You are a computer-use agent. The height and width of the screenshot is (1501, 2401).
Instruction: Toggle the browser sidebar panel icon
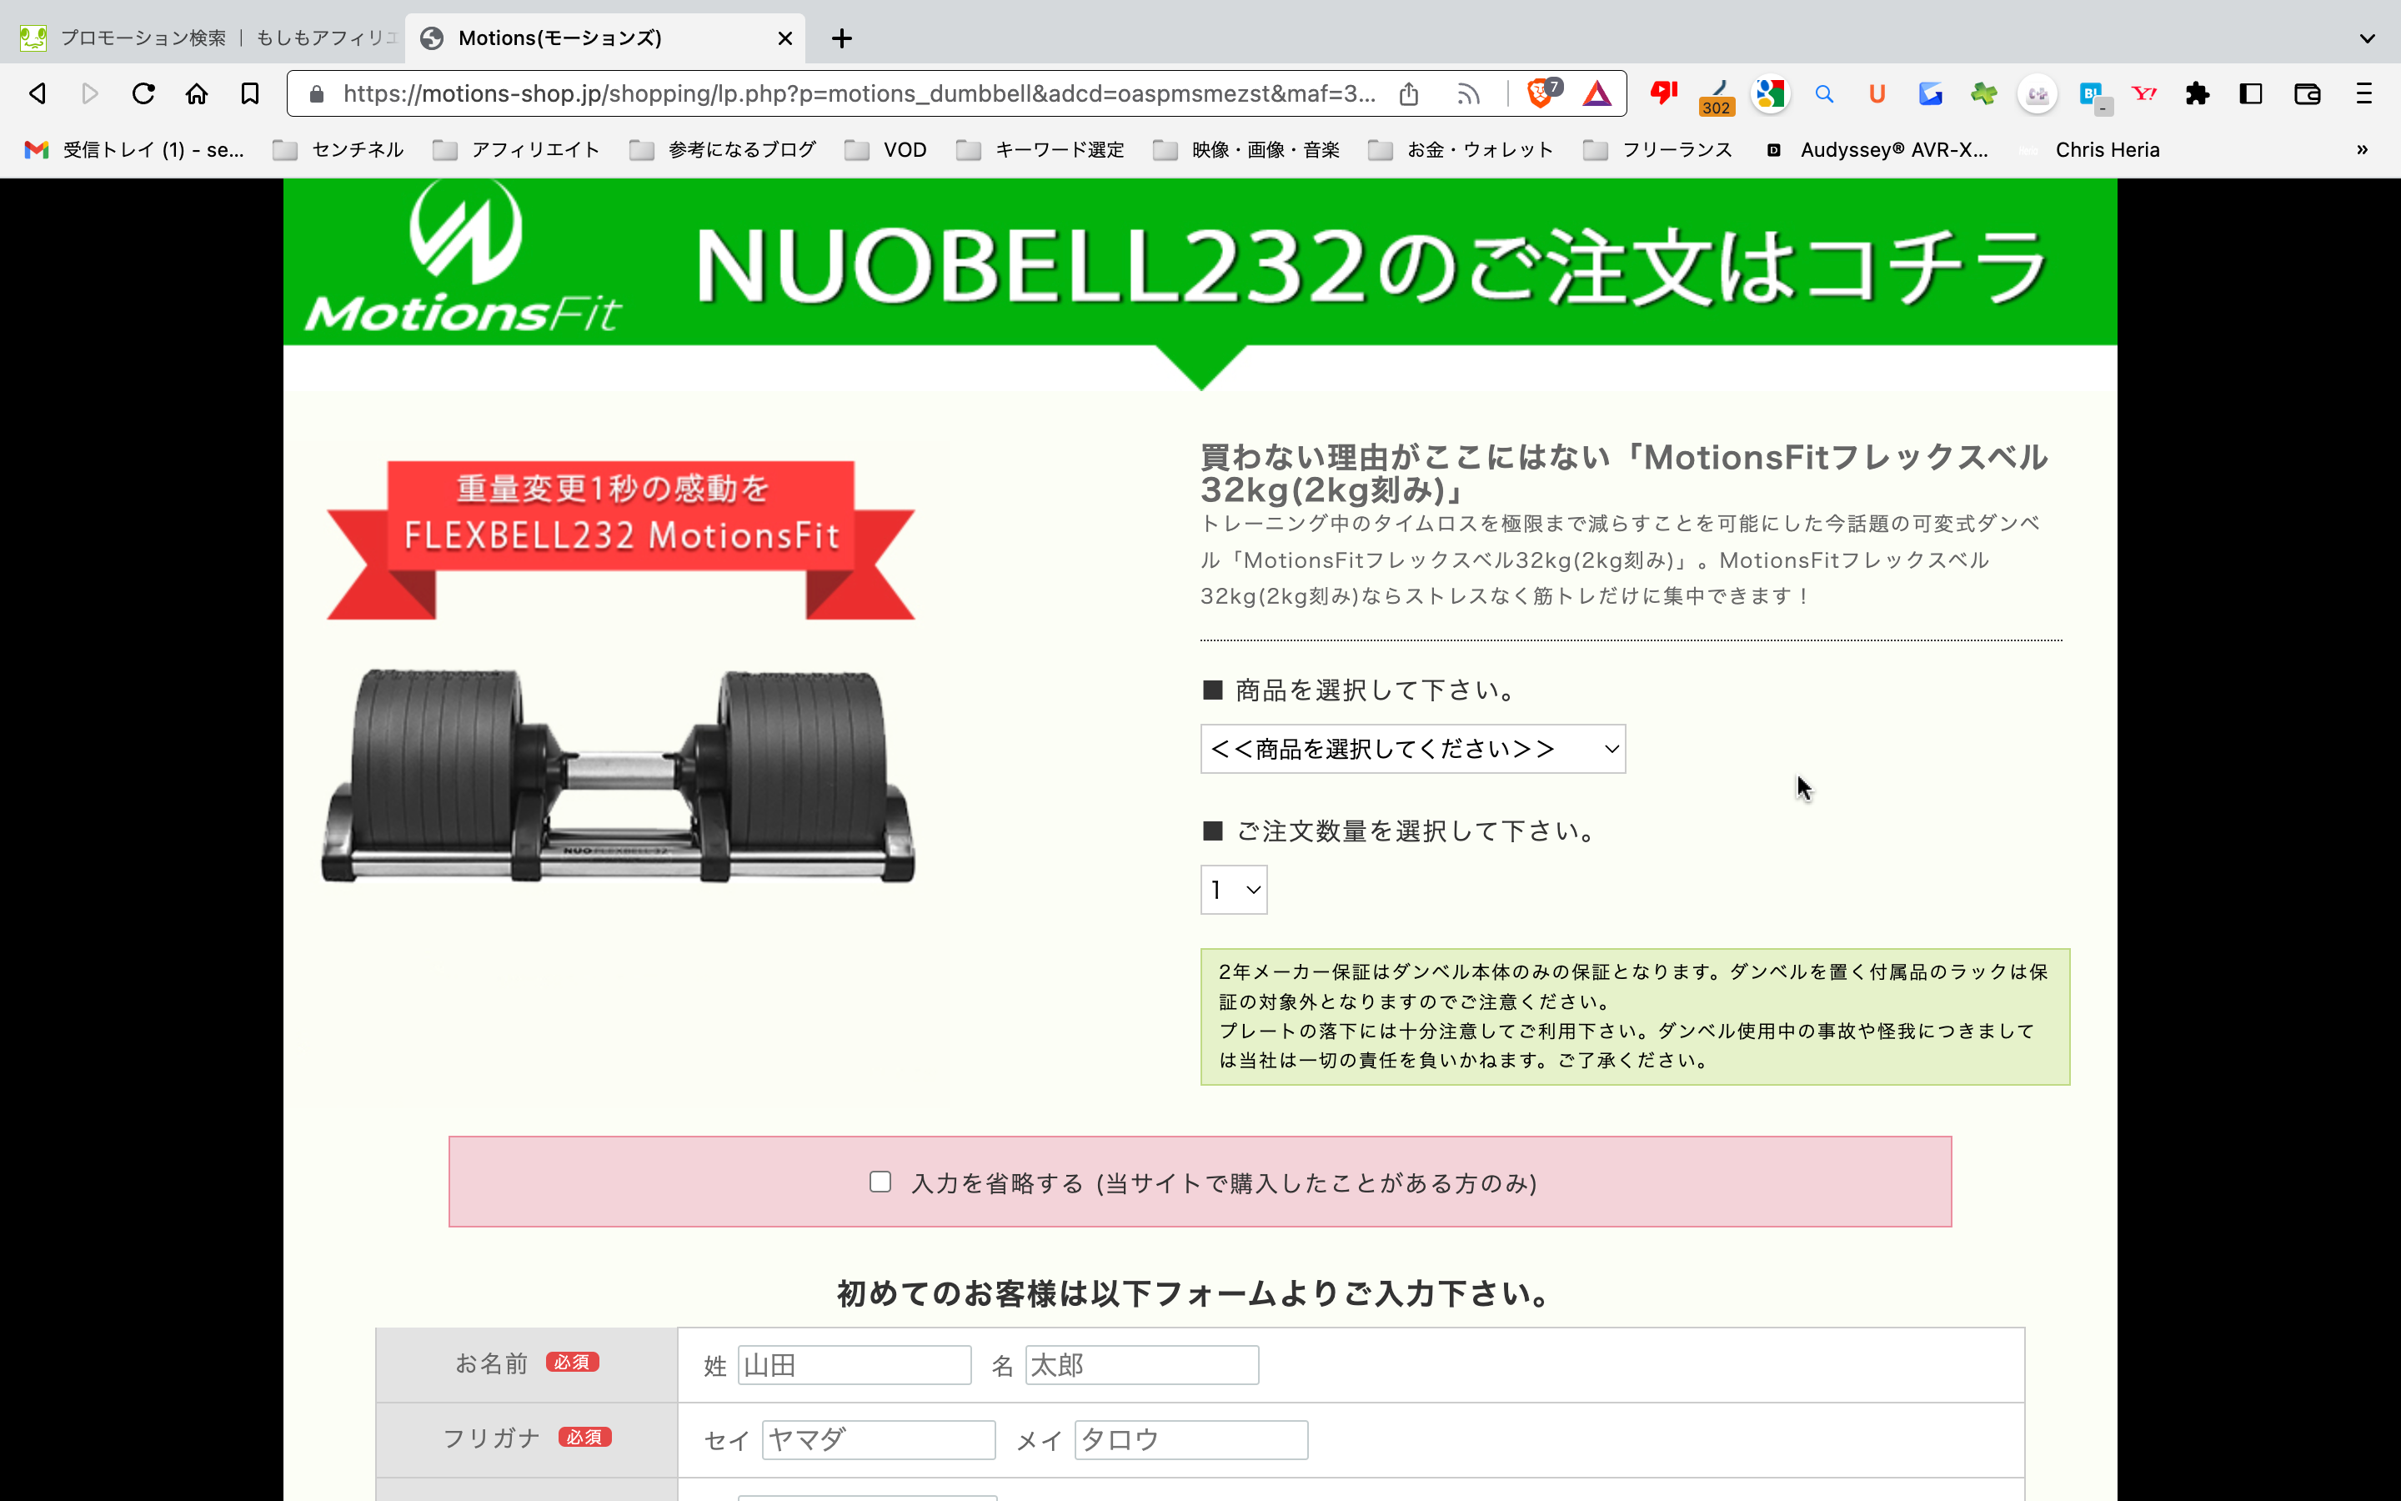pos(2251,94)
